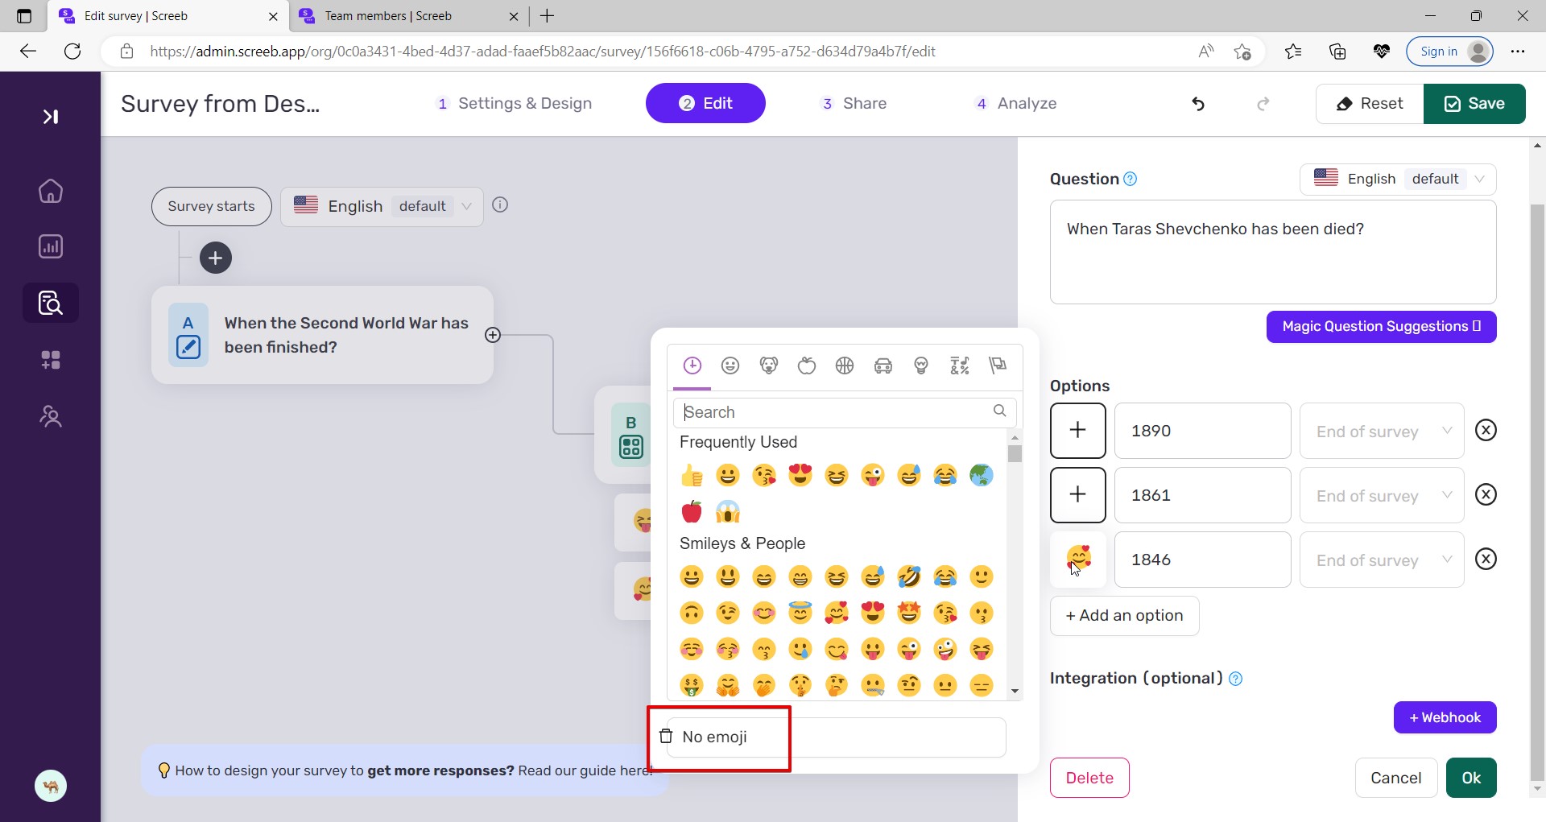Viewport: 1546px width, 822px height.
Task: Switch to the Settings & Design step
Action: tap(514, 104)
